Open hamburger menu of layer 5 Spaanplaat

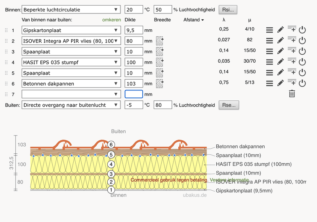pyautogui.click(x=269, y=73)
